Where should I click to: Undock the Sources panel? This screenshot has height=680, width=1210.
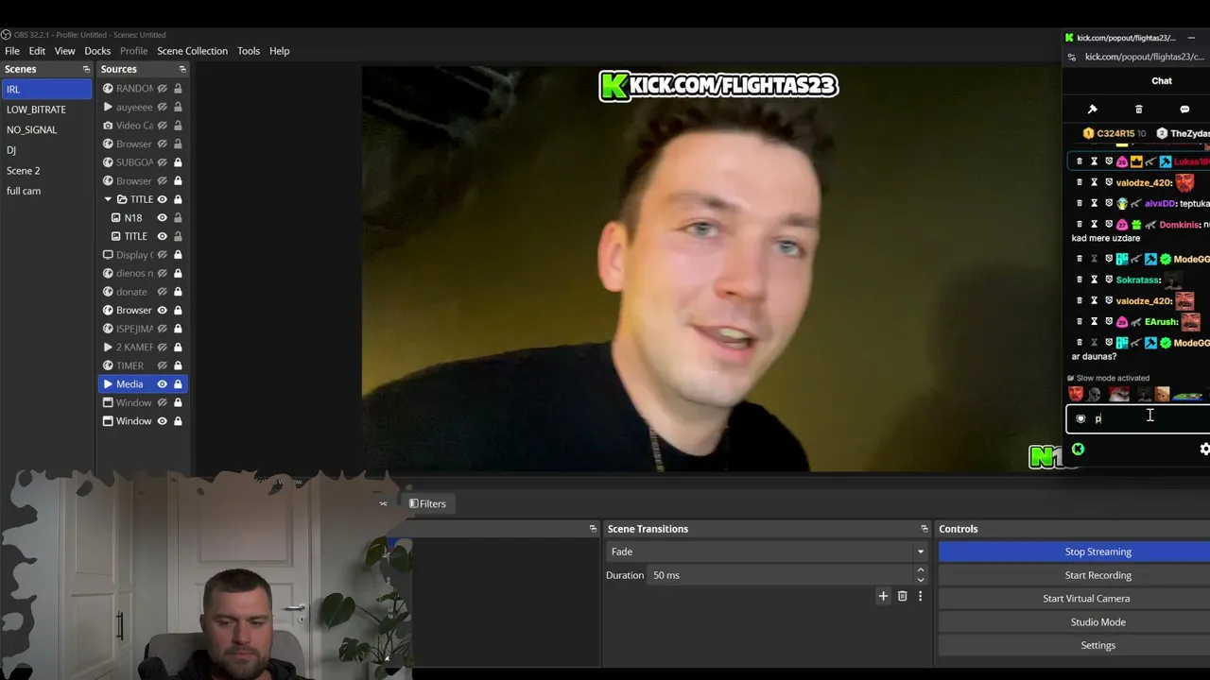182,69
